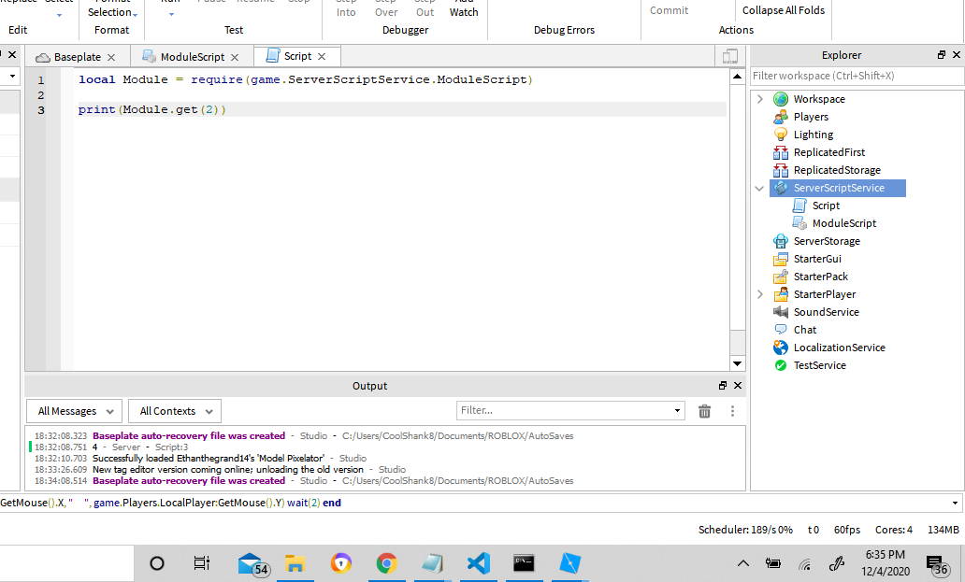The image size is (965, 582).
Task: Click the Workspace icon in Explorer
Action: click(x=781, y=99)
